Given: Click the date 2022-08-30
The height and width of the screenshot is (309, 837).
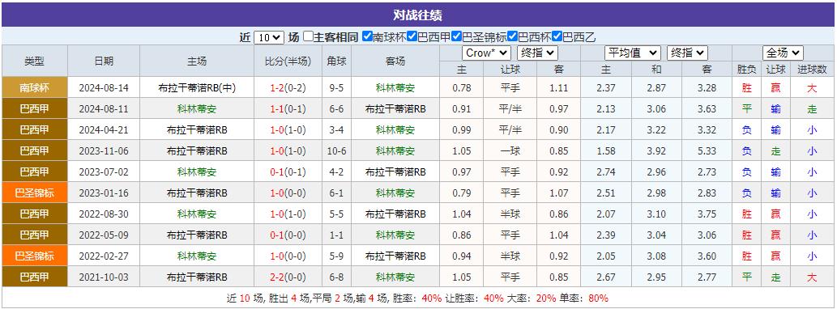Looking at the screenshot, I should point(104,214).
